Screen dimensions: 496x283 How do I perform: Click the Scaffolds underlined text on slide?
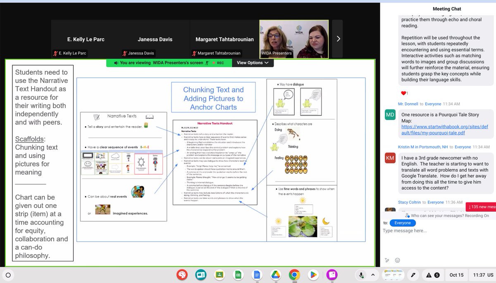pyautogui.click(x=30, y=139)
